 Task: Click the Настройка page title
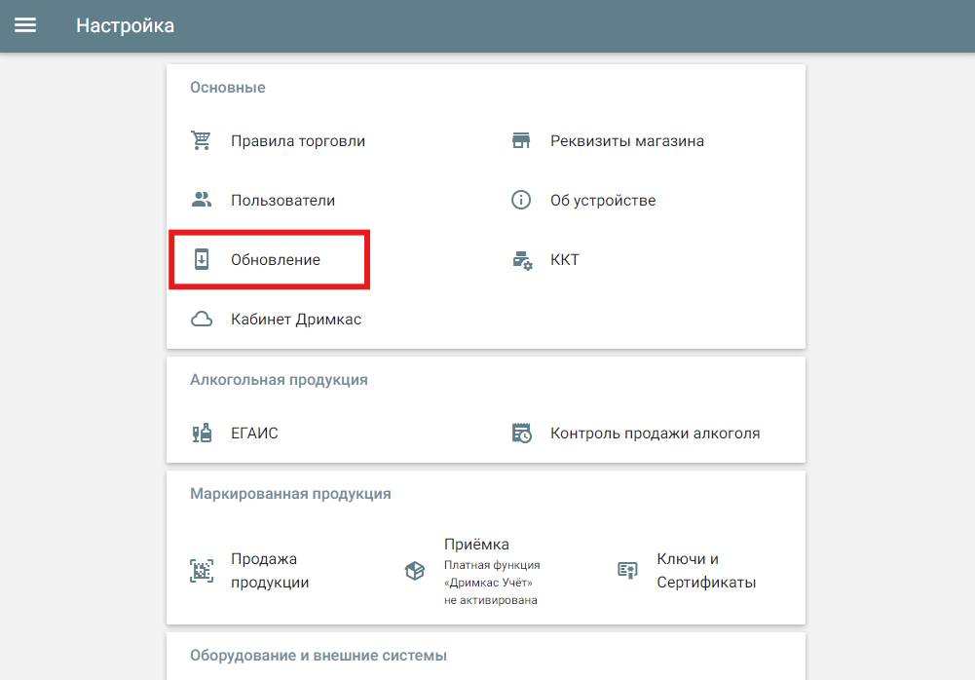125,25
